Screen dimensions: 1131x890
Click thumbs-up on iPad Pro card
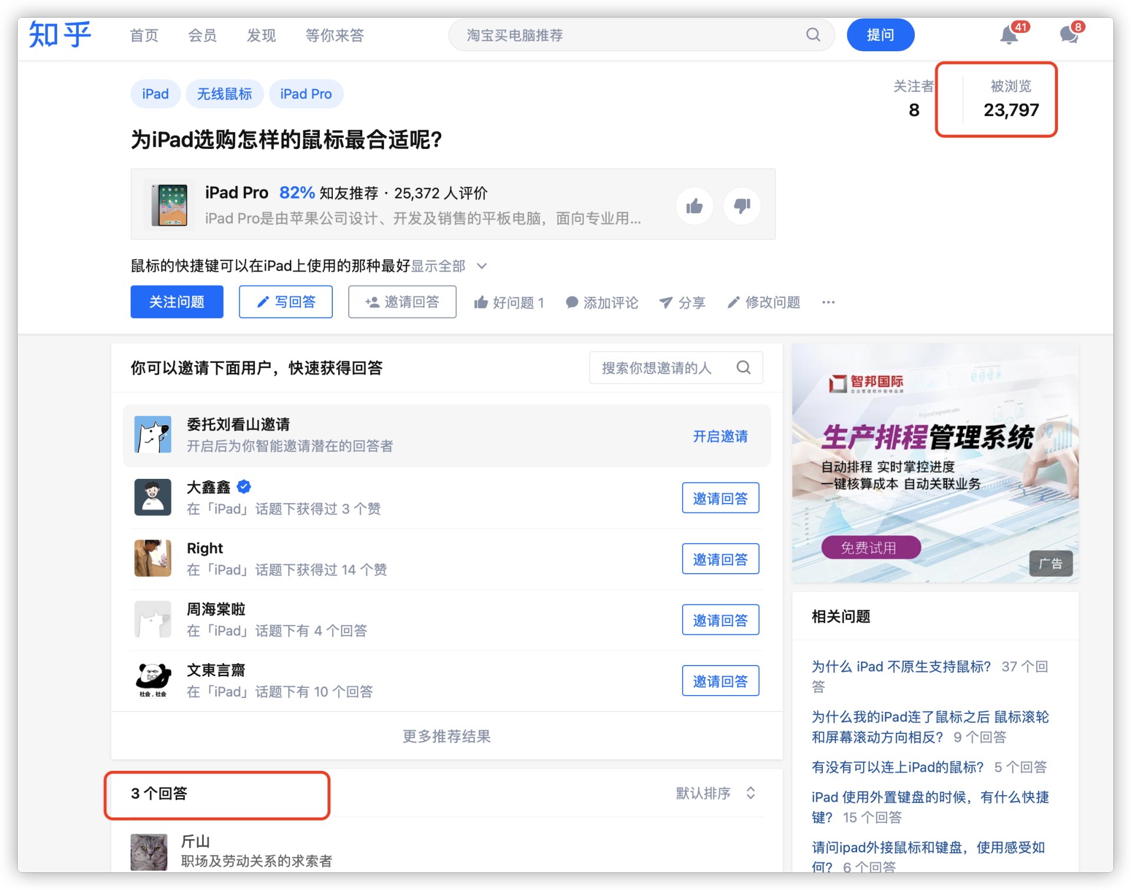point(695,206)
